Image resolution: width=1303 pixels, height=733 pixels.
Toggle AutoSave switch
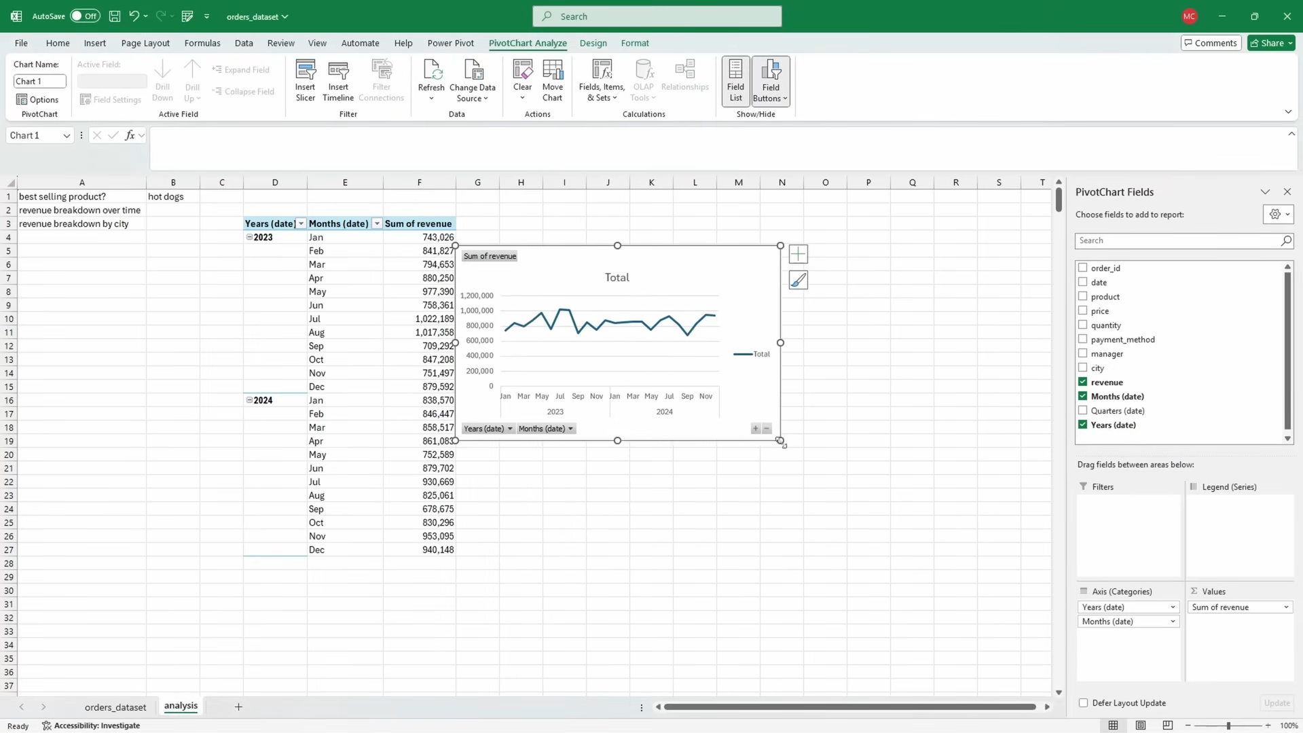(85, 16)
